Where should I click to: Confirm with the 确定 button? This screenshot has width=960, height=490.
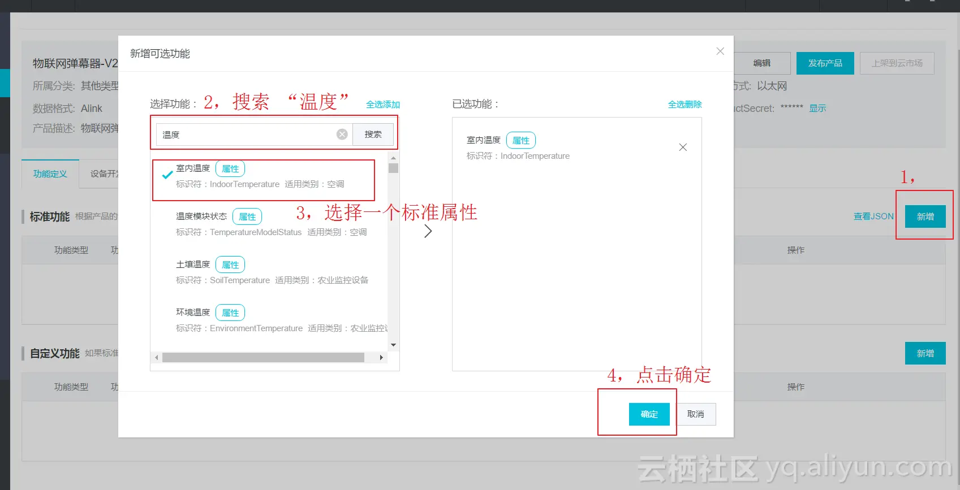pyautogui.click(x=649, y=414)
